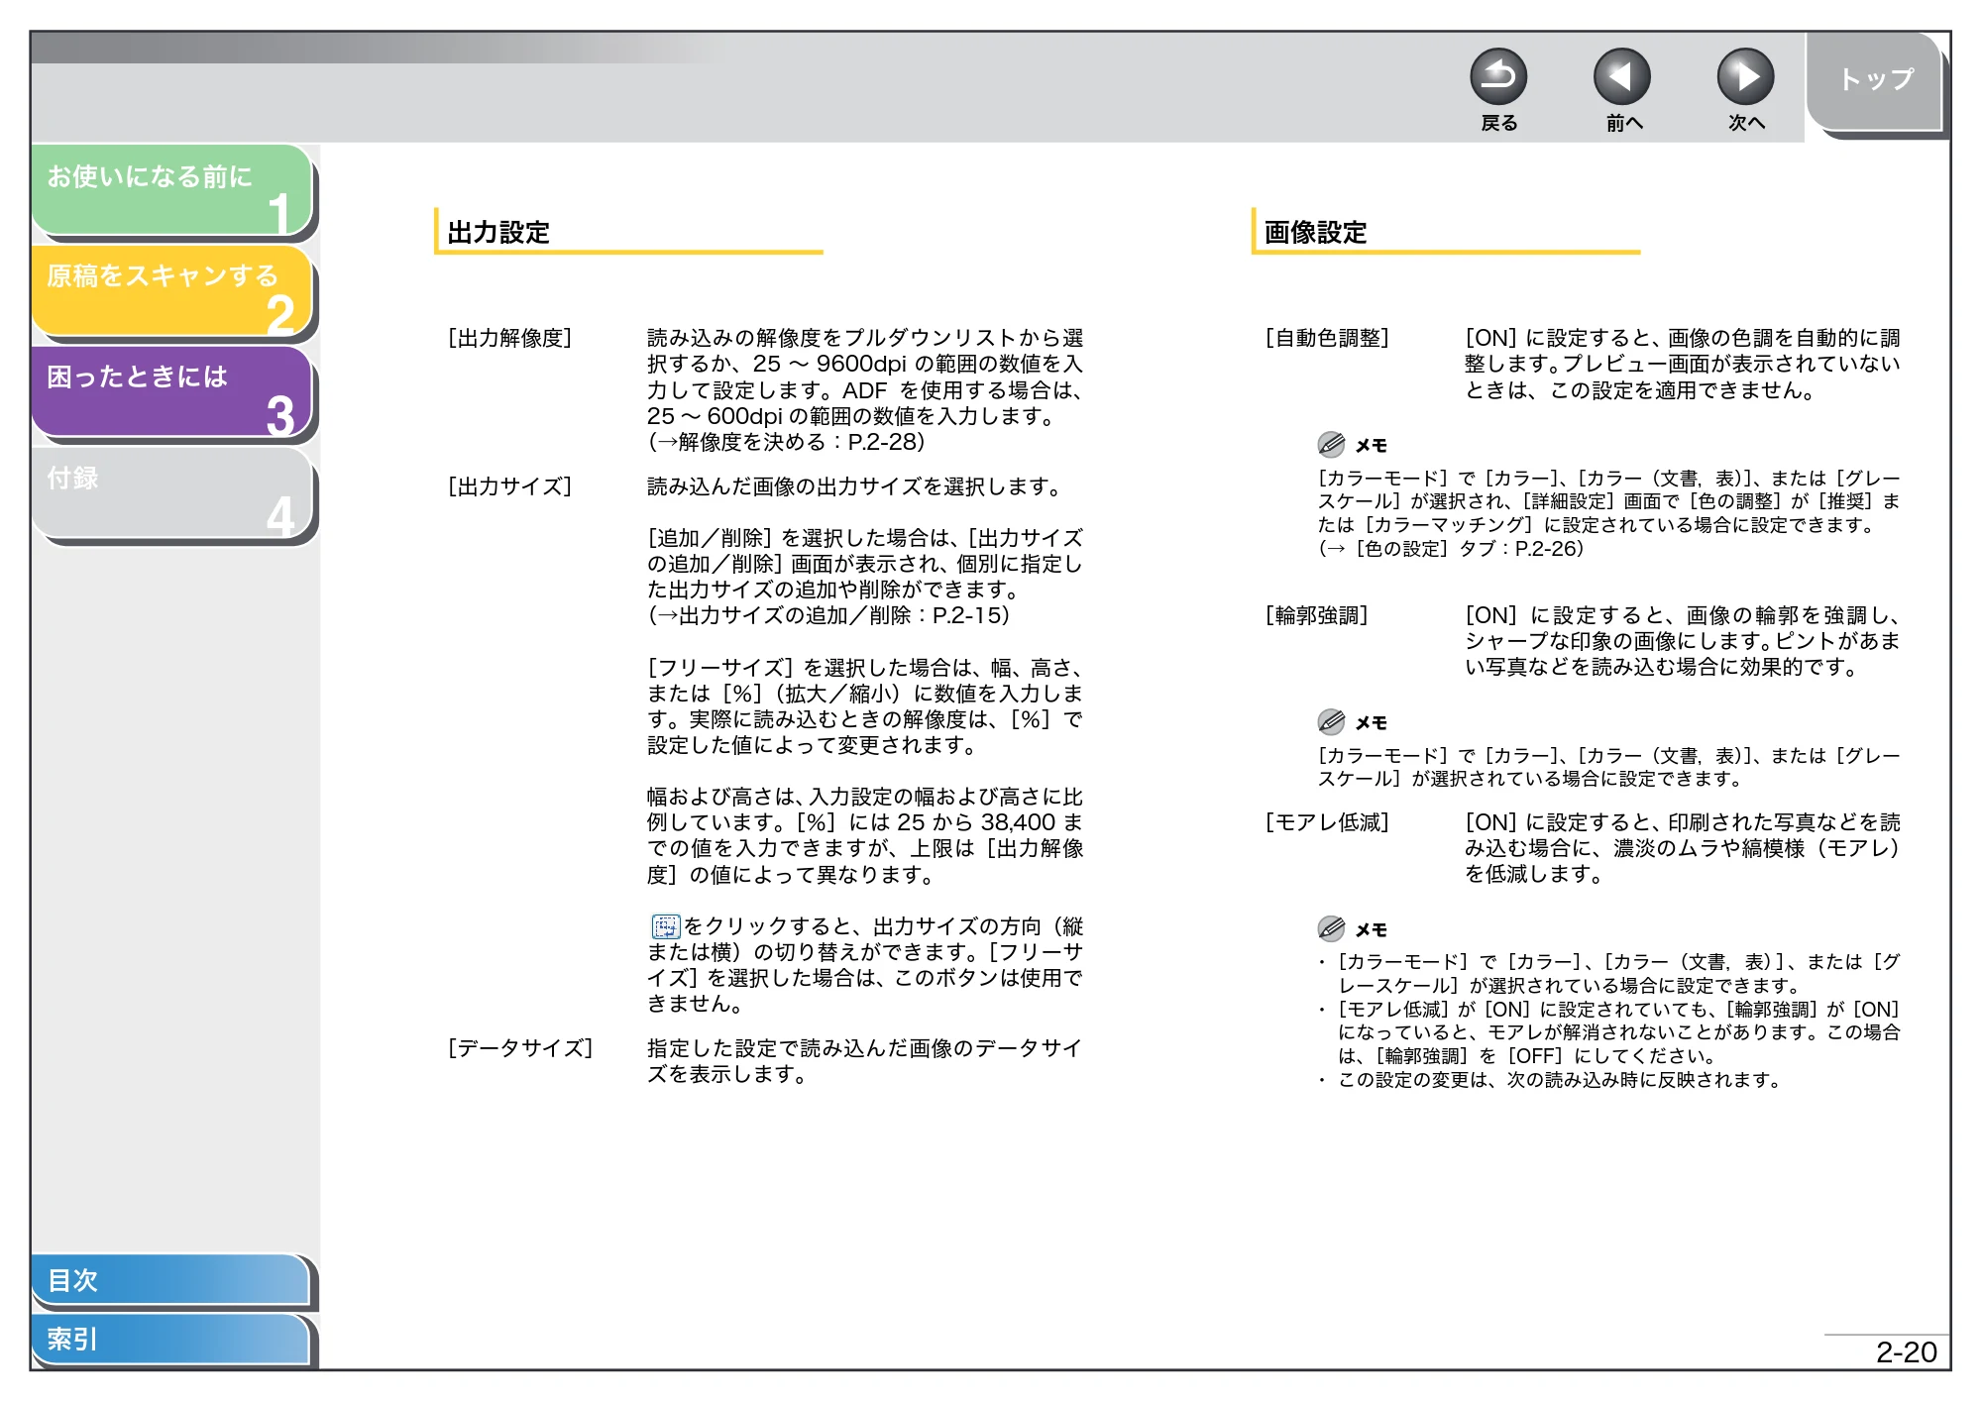Click the ［出力解像度］ label
The image size is (1982, 1401).
coord(510,339)
